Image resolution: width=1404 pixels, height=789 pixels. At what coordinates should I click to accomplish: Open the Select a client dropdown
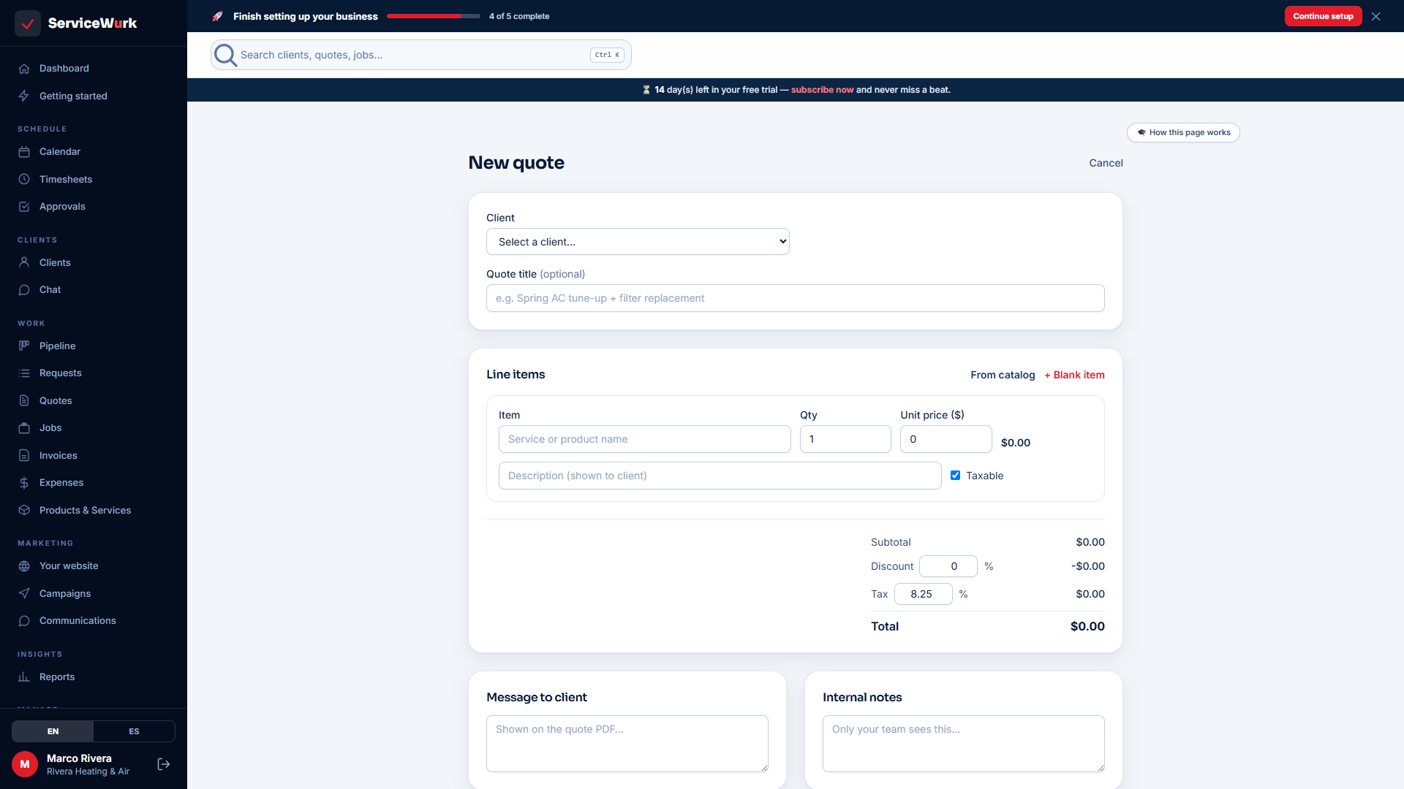[x=638, y=242]
